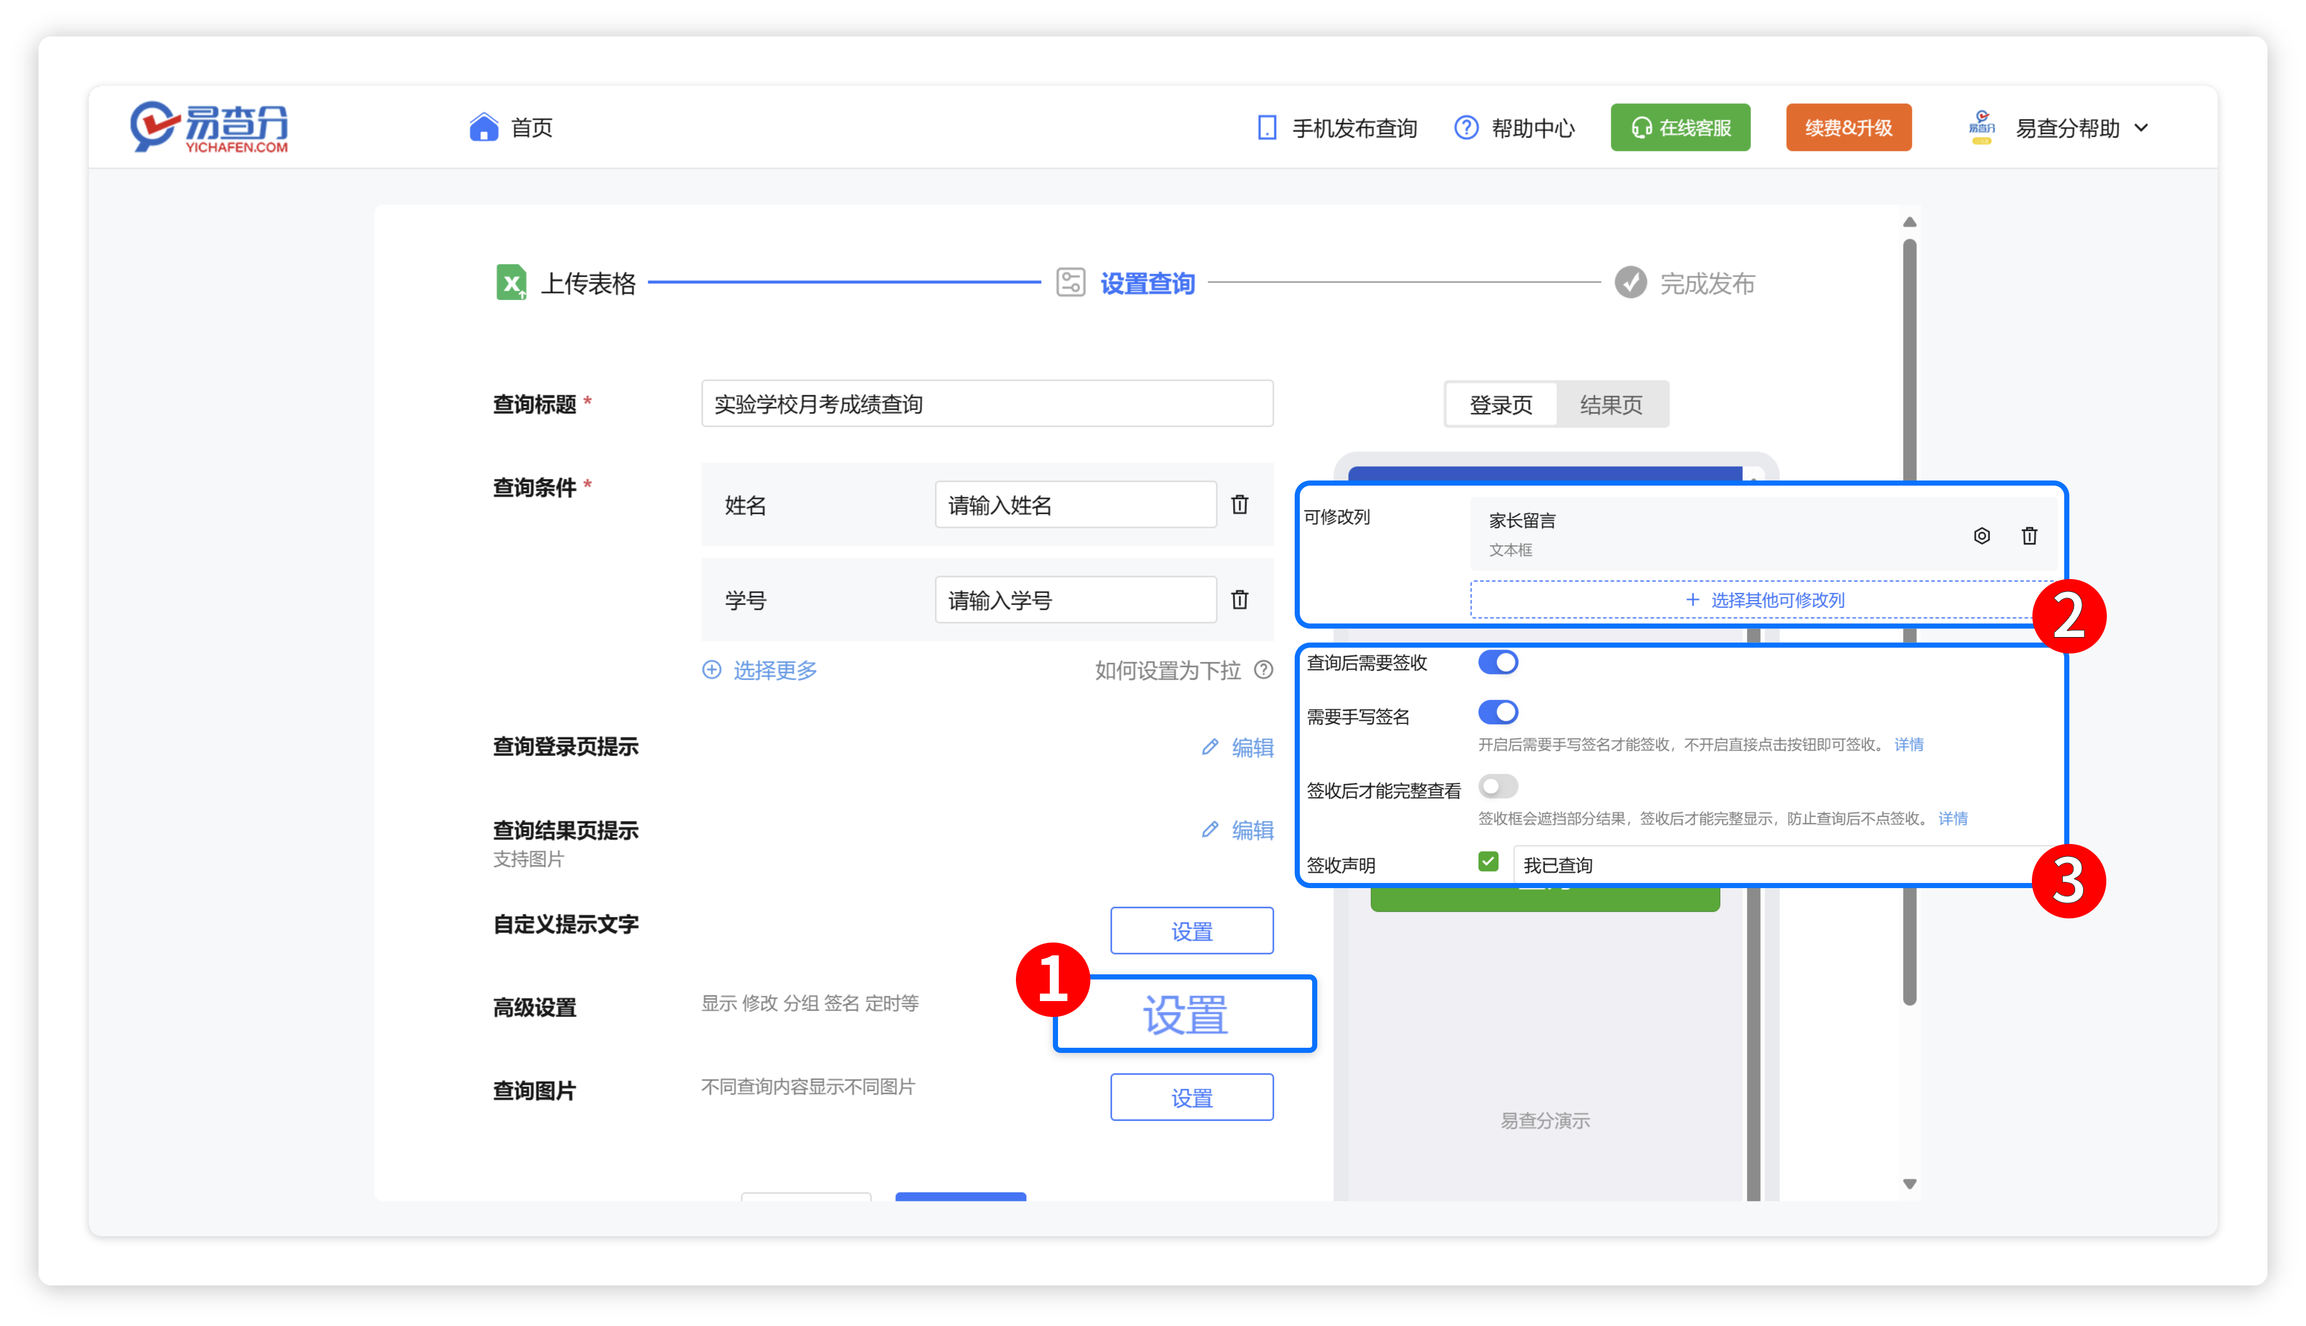
Task: Click the help circle icon next to 如何设置为下拉
Action: point(1263,670)
